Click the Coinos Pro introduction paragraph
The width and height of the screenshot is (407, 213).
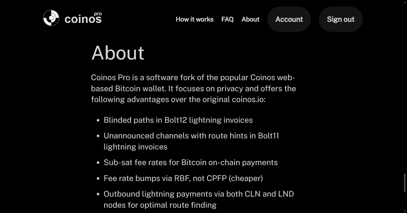(x=193, y=88)
